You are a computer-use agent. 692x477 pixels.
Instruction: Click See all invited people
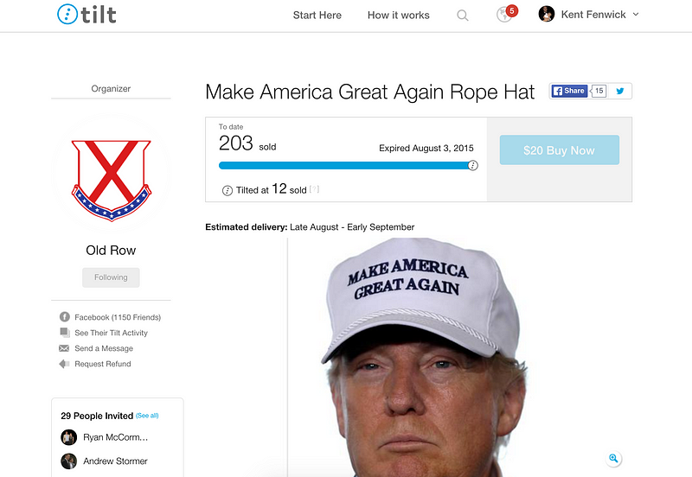click(x=147, y=416)
